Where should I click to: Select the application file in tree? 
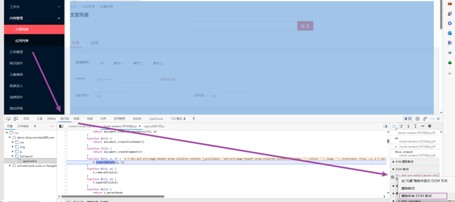(x=29, y=161)
